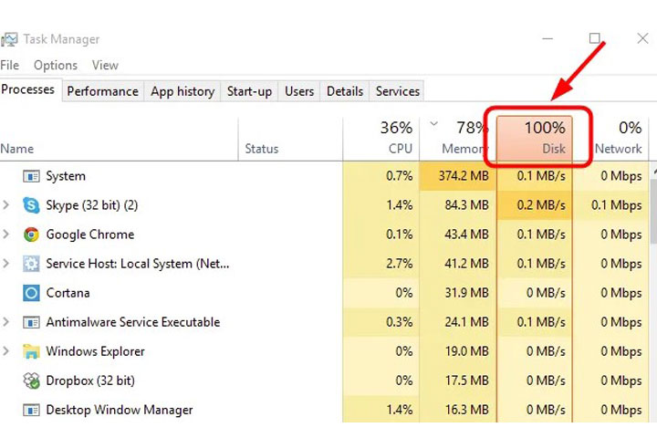Sort by the Name column header

coord(119,139)
